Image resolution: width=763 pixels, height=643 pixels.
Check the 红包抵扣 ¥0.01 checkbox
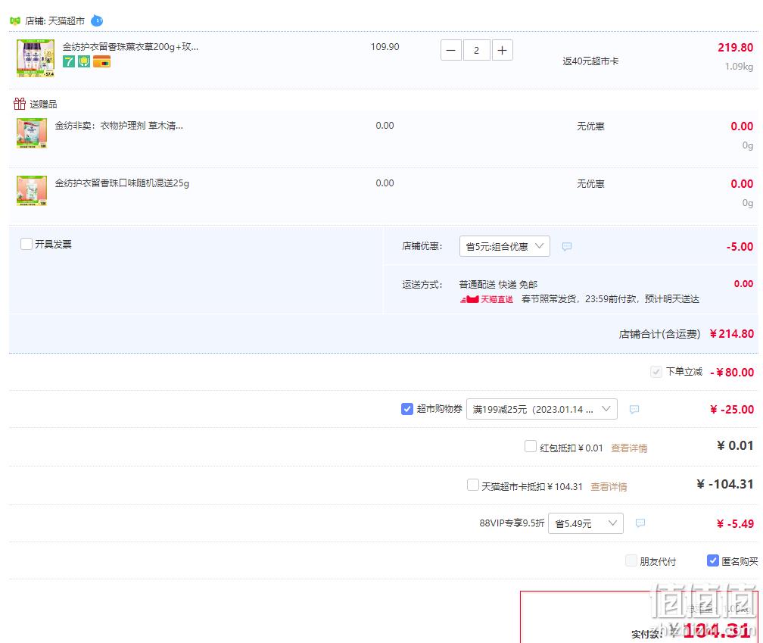[531, 446]
